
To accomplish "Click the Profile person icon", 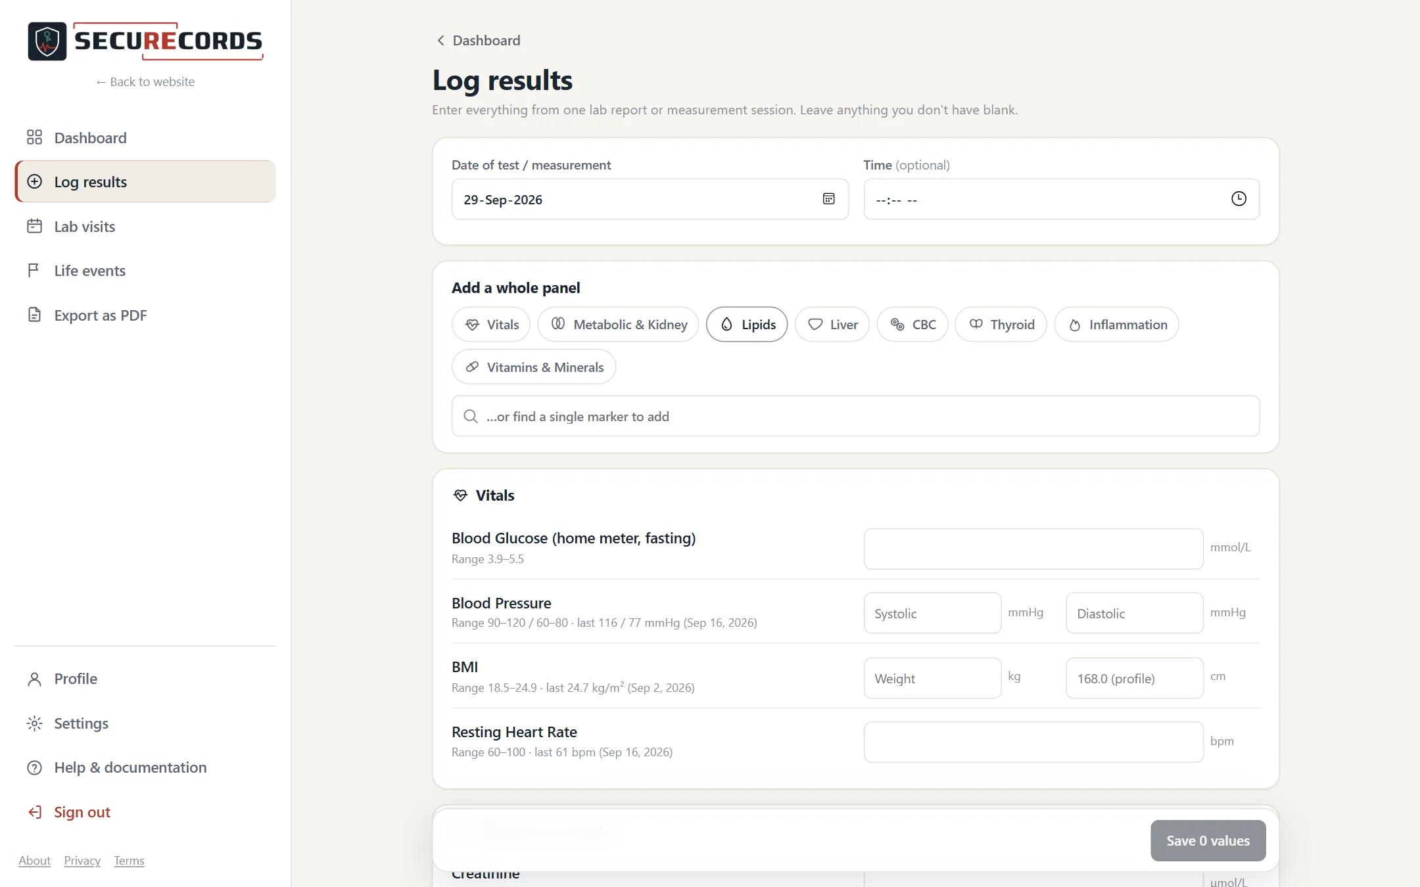I will point(34,679).
